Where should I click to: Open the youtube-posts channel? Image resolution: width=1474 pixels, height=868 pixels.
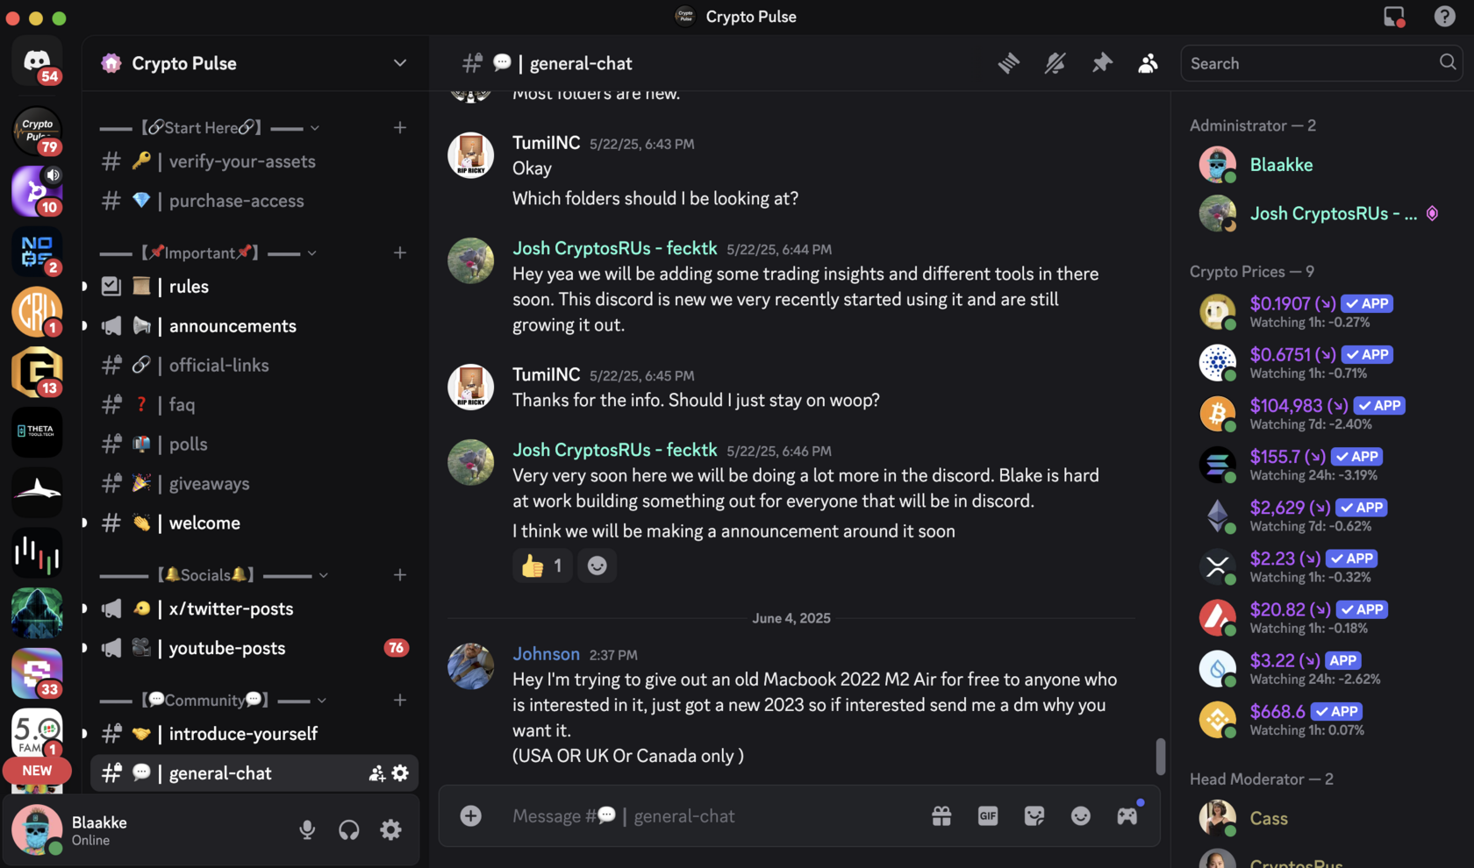[227, 648]
